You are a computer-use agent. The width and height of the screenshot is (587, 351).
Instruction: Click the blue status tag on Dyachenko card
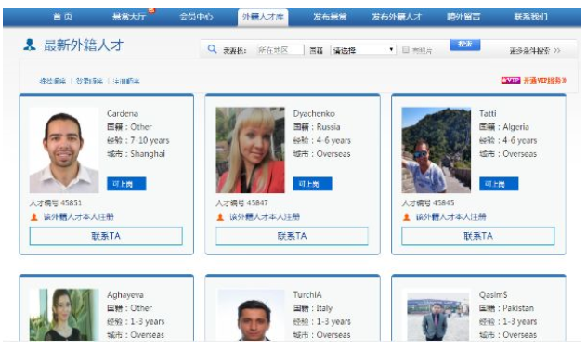312,184
